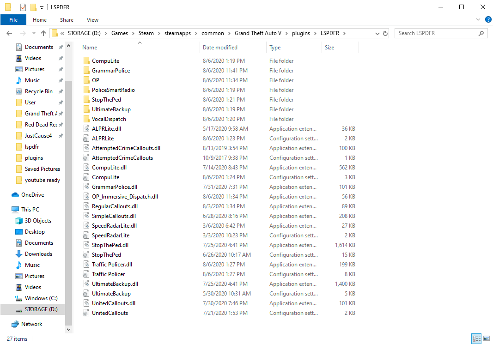The width and height of the screenshot is (493, 344).
Task: Switch to large thumbnails view icon
Action: click(x=487, y=338)
